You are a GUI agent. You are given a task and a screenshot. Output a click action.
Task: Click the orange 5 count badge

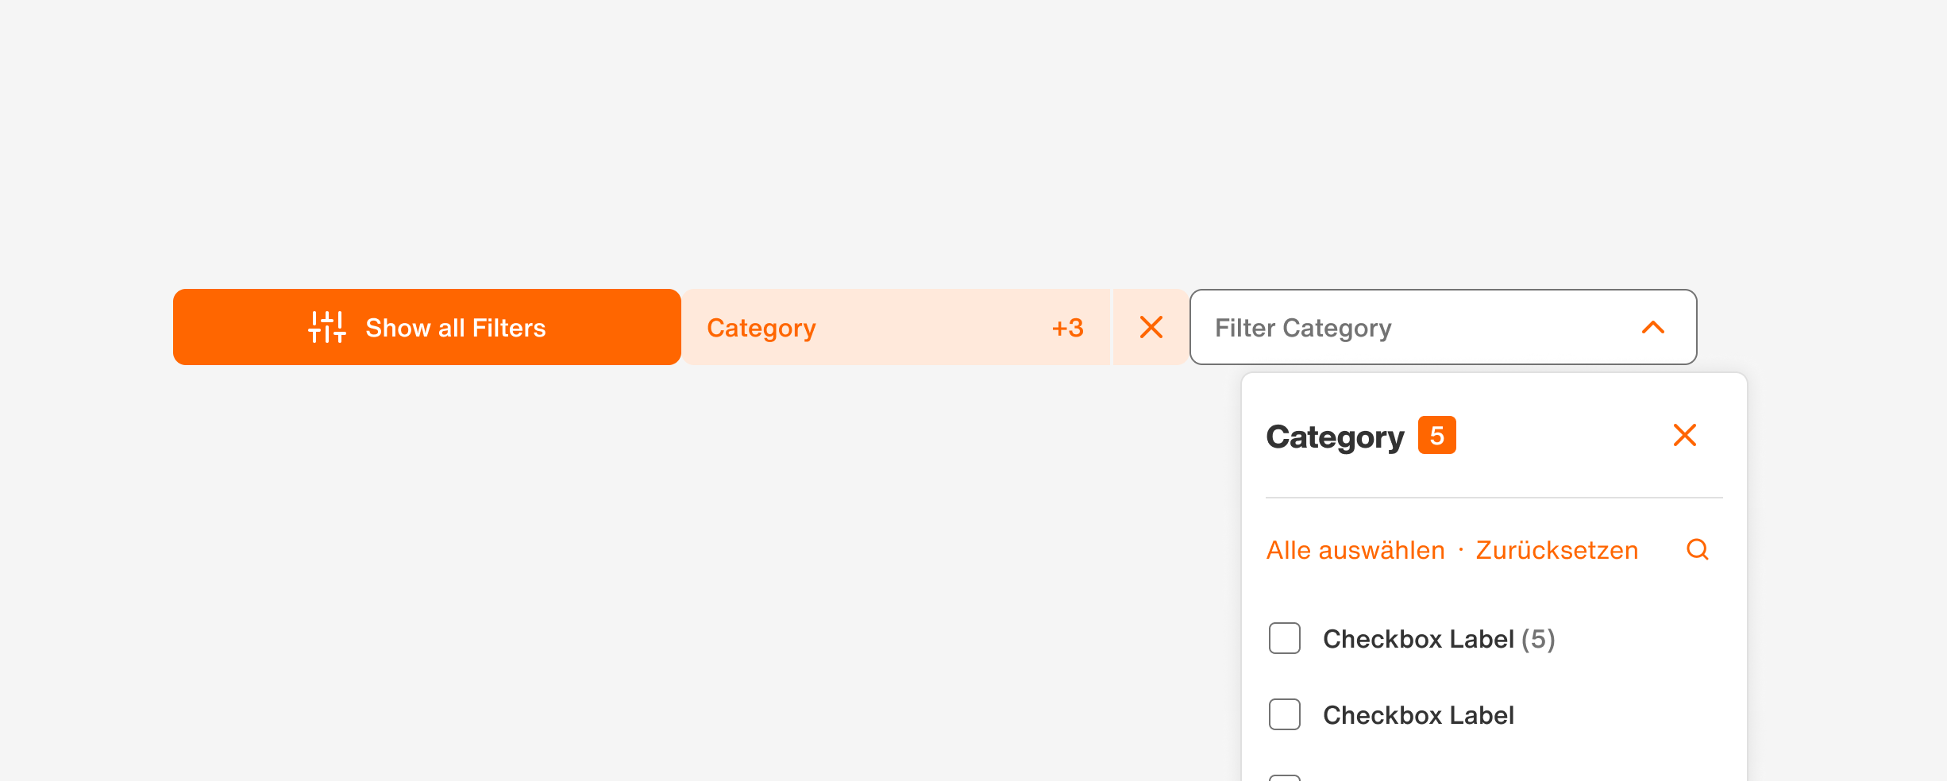pyautogui.click(x=1436, y=435)
